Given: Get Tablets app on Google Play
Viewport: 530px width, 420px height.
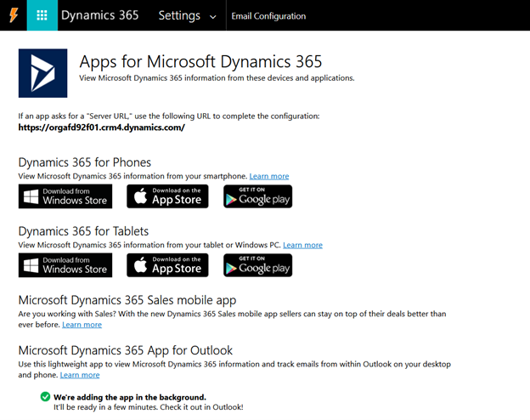Looking at the screenshot, I should 257,265.
